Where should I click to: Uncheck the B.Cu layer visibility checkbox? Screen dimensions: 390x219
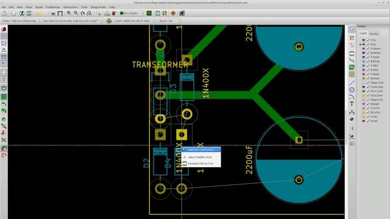coord(368,44)
